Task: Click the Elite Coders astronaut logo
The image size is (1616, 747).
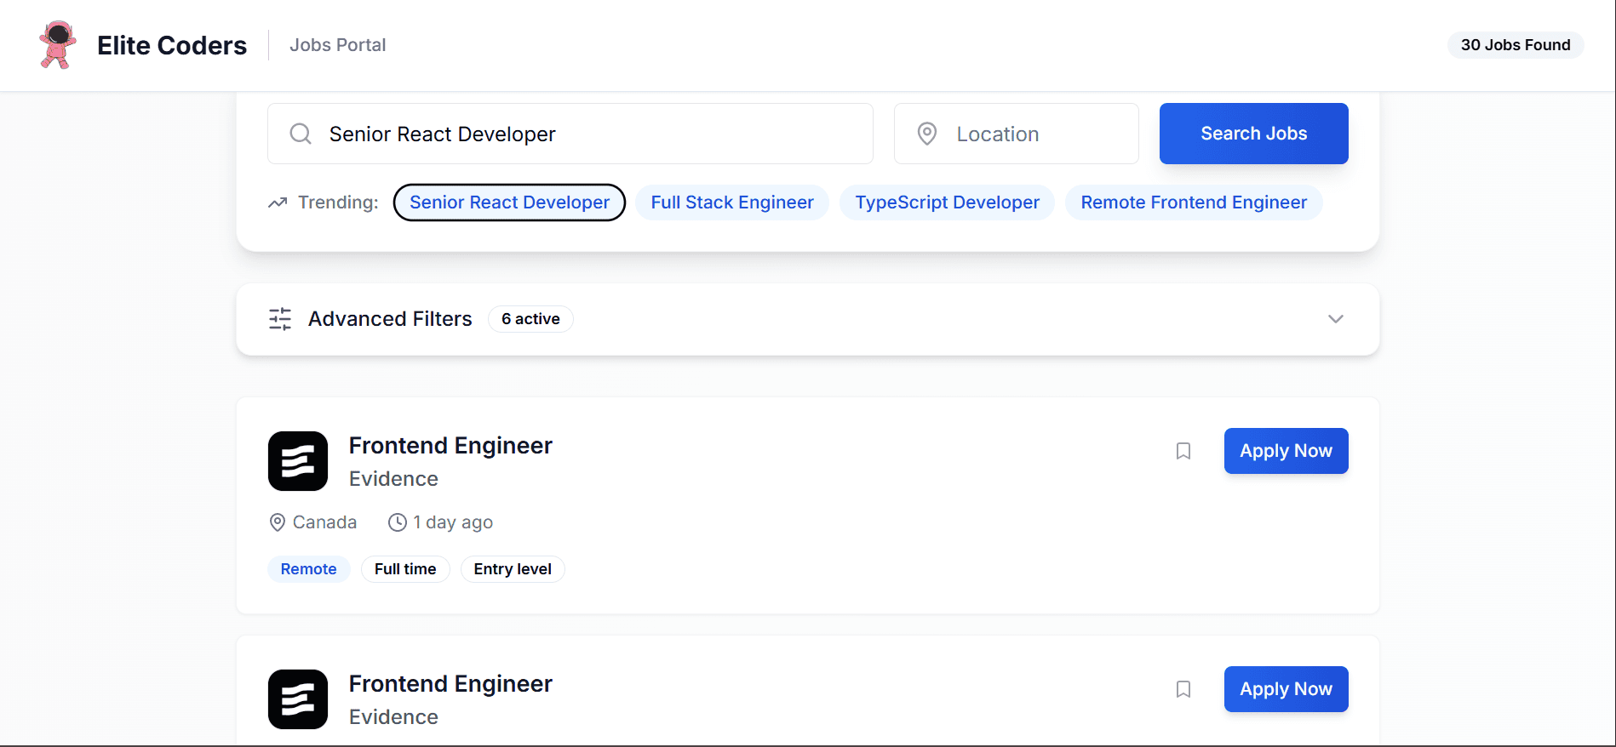Action: click(58, 44)
